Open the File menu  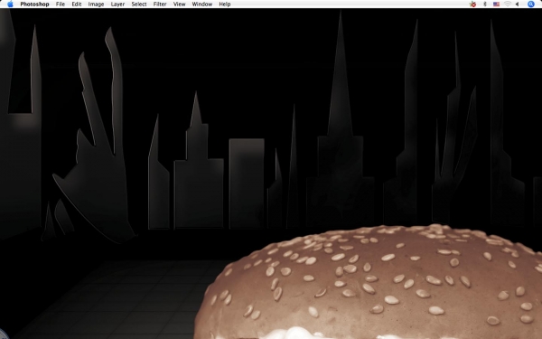61,5
